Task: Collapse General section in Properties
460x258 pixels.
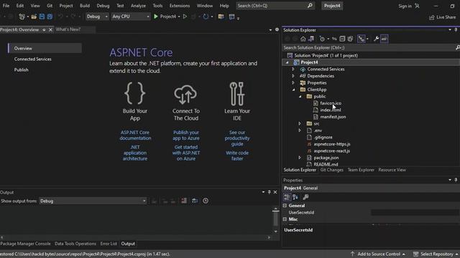Action: (x=285, y=206)
